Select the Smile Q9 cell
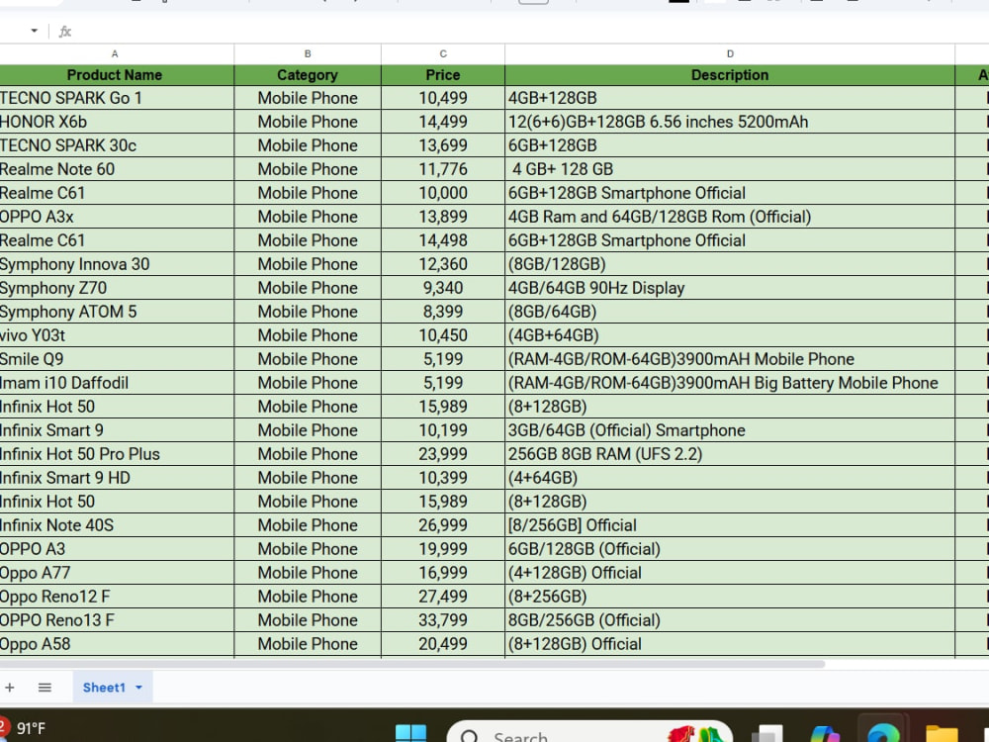989x742 pixels. [x=117, y=359]
